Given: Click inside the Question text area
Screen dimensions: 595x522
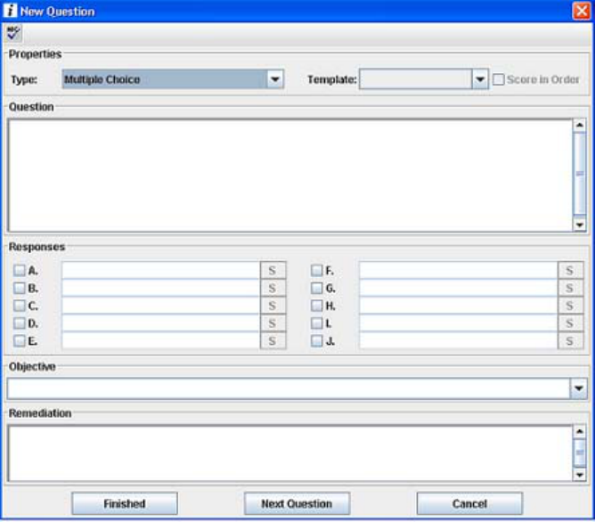Looking at the screenshot, I should [290, 175].
